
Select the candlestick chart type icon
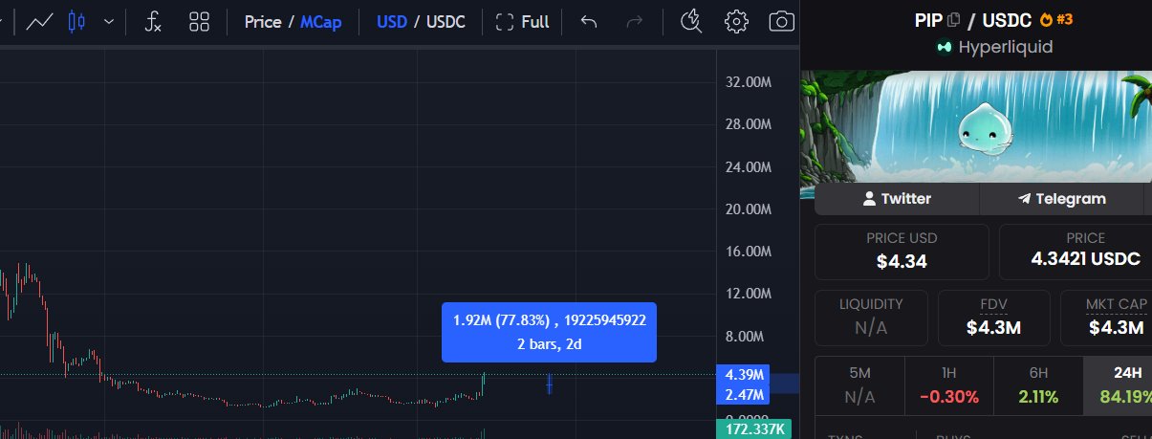[x=77, y=21]
